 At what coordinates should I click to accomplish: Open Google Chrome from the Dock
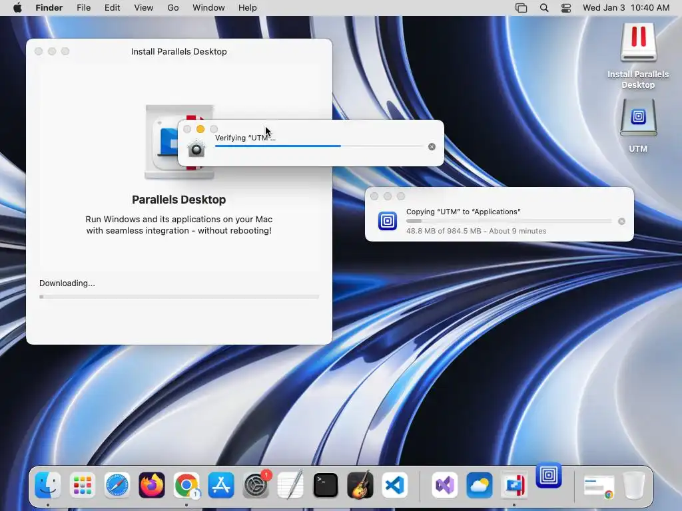tap(186, 485)
